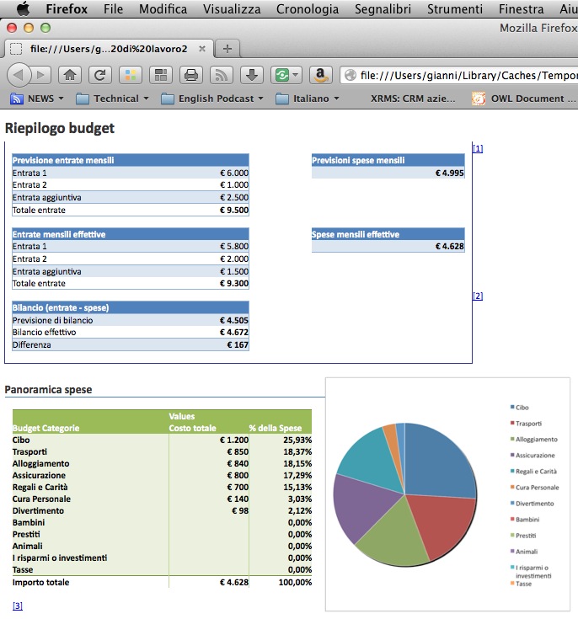
Task: Click the Print icon in toolbar
Action: coord(191,75)
